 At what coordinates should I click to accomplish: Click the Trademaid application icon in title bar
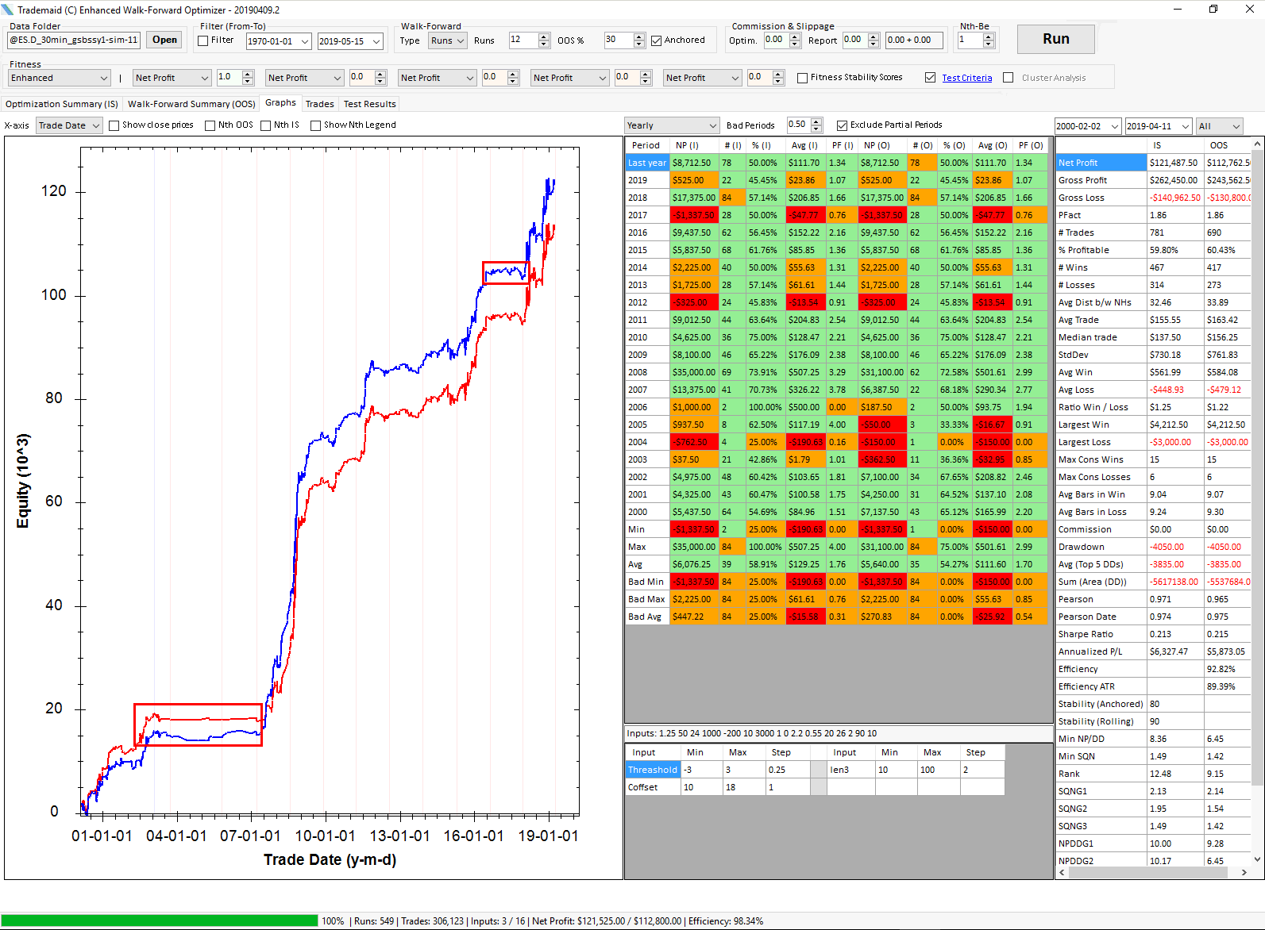tap(8, 10)
